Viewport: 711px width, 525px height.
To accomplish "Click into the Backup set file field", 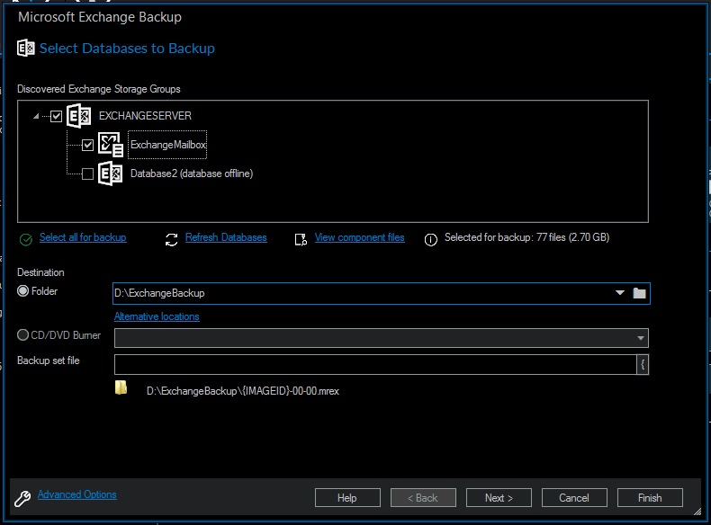I will click(373, 364).
